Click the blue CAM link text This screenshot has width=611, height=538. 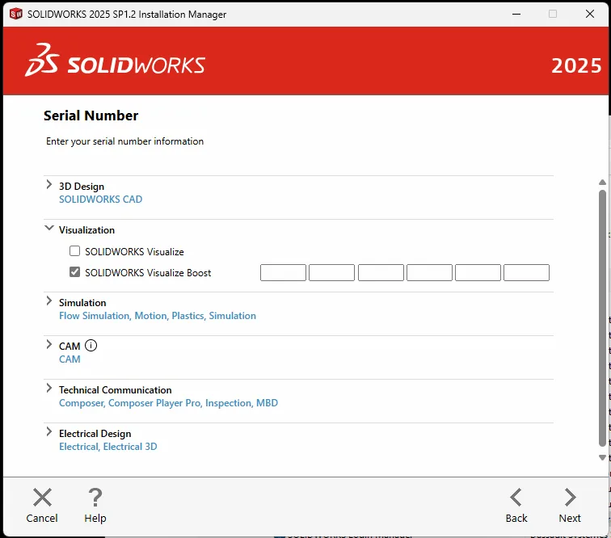click(70, 359)
